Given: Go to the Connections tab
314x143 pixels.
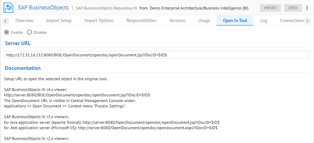Looking at the screenshot, I should (291, 21).
